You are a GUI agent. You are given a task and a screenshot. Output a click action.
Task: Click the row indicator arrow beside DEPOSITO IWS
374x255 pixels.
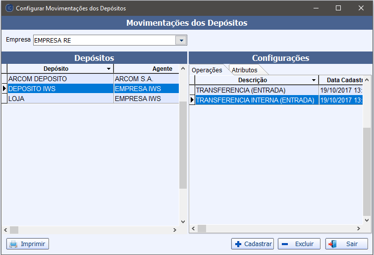(x=4, y=89)
